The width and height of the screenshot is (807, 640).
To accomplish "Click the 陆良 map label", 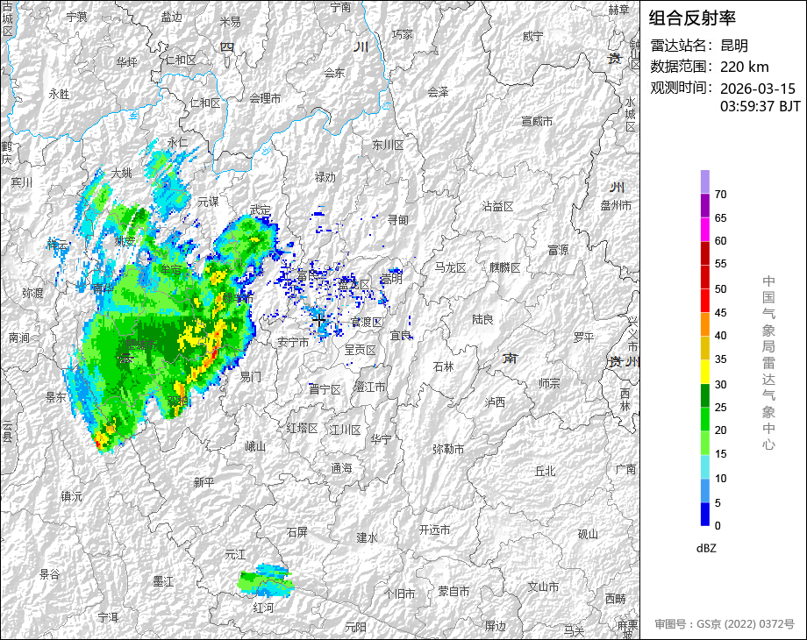I will point(482,319).
